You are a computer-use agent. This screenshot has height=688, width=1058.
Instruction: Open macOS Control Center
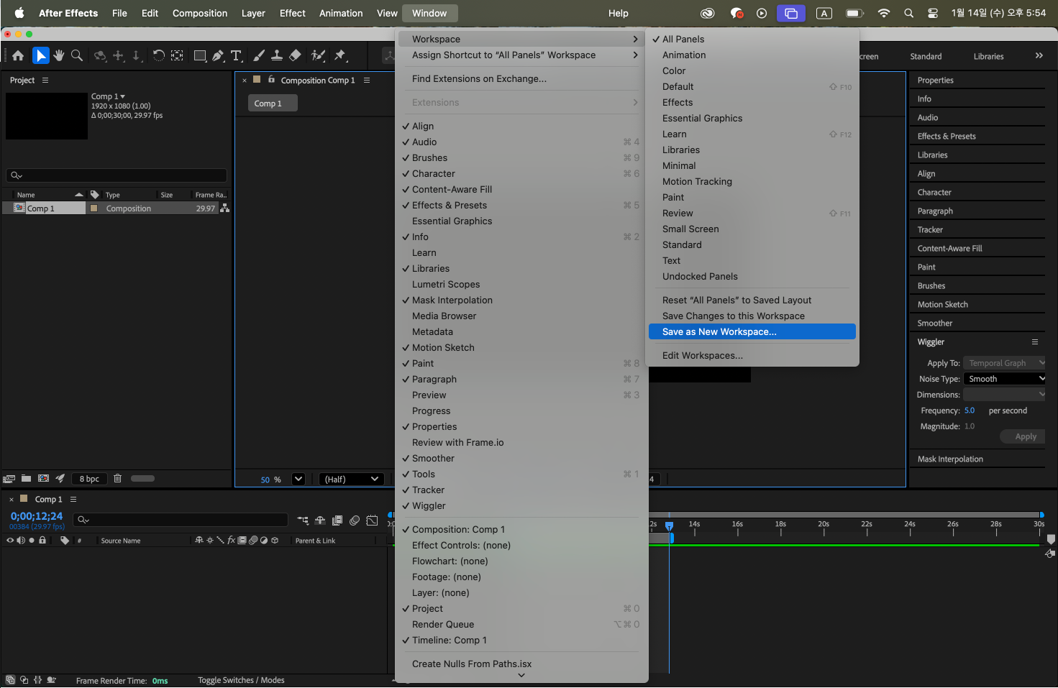click(933, 13)
